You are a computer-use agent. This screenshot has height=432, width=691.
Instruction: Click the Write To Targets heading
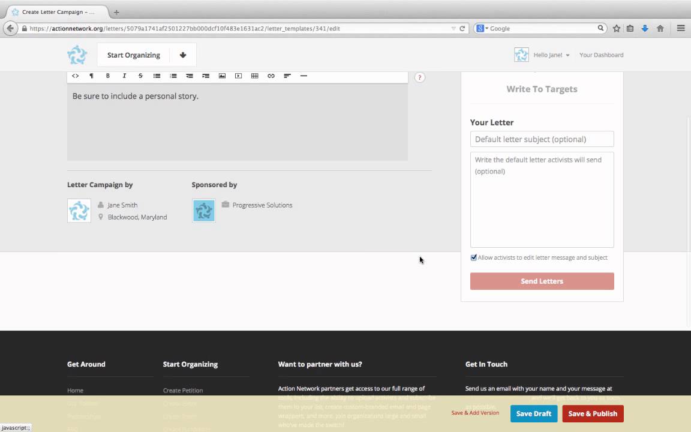click(x=542, y=89)
